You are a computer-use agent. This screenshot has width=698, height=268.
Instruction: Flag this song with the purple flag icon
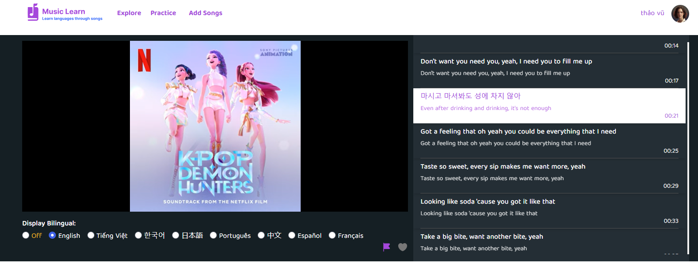point(387,247)
